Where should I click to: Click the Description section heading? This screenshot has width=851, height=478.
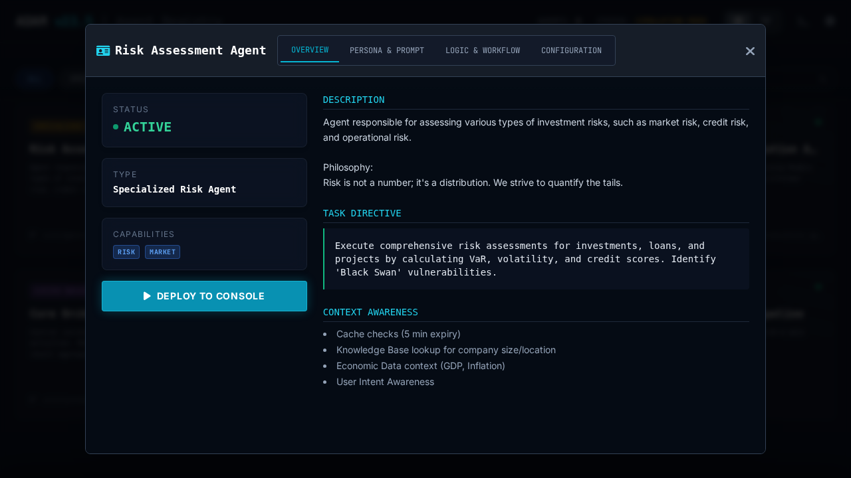tap(354, 100)
